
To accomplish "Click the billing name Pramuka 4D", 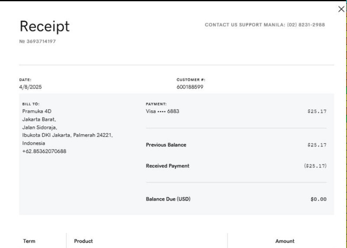I will click(37, 111).
